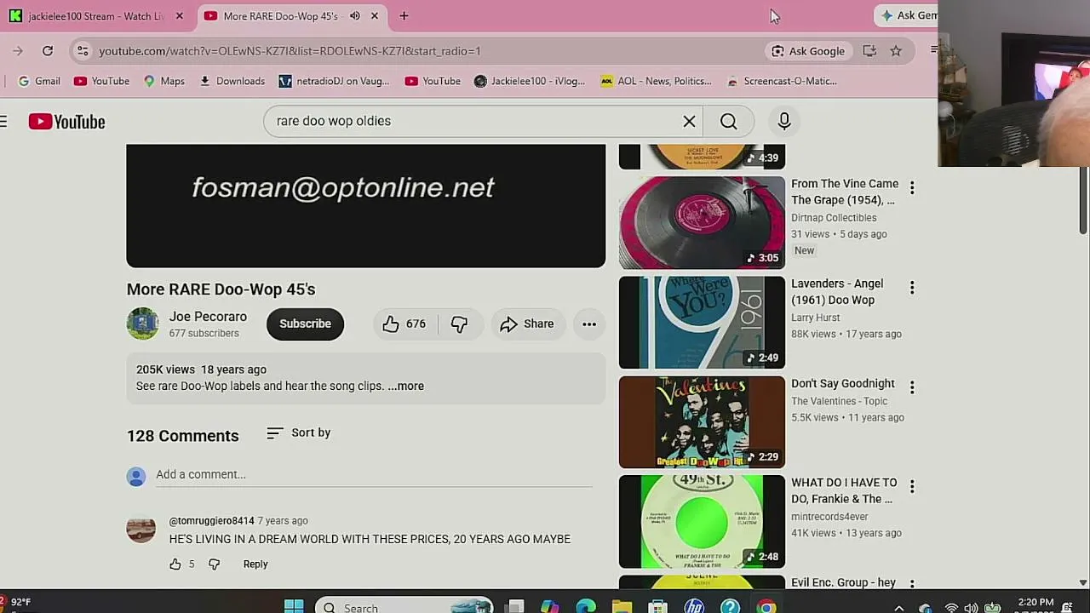This screenshot has width=1090, height=613.
Task: Open the AOL - News, Politics bookmark
Action: 656,81
